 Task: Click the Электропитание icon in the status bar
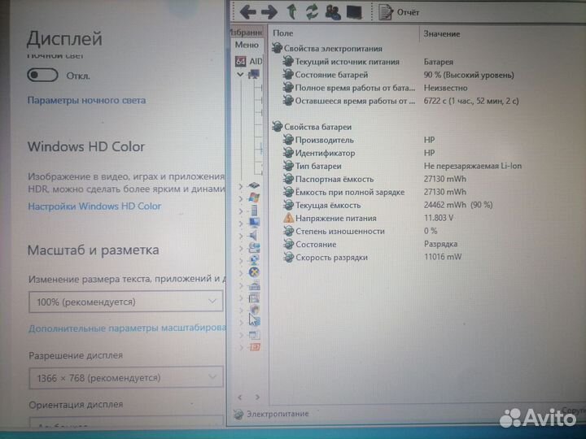(238, 414)
